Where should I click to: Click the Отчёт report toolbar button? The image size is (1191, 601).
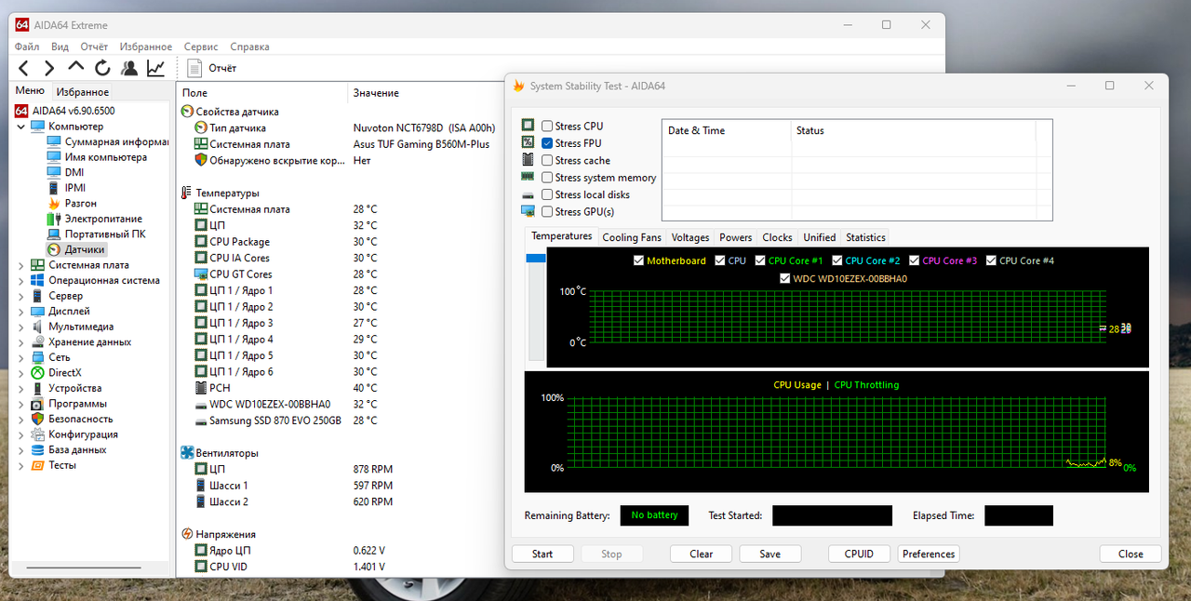pos(212,68)
